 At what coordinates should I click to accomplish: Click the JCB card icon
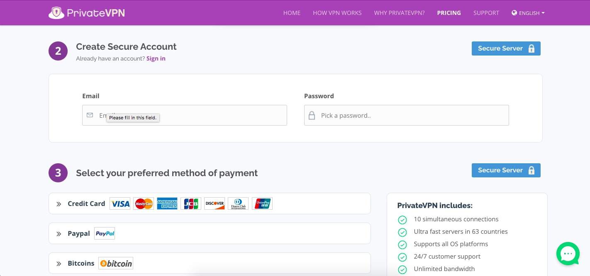click(x=191, y=203)
